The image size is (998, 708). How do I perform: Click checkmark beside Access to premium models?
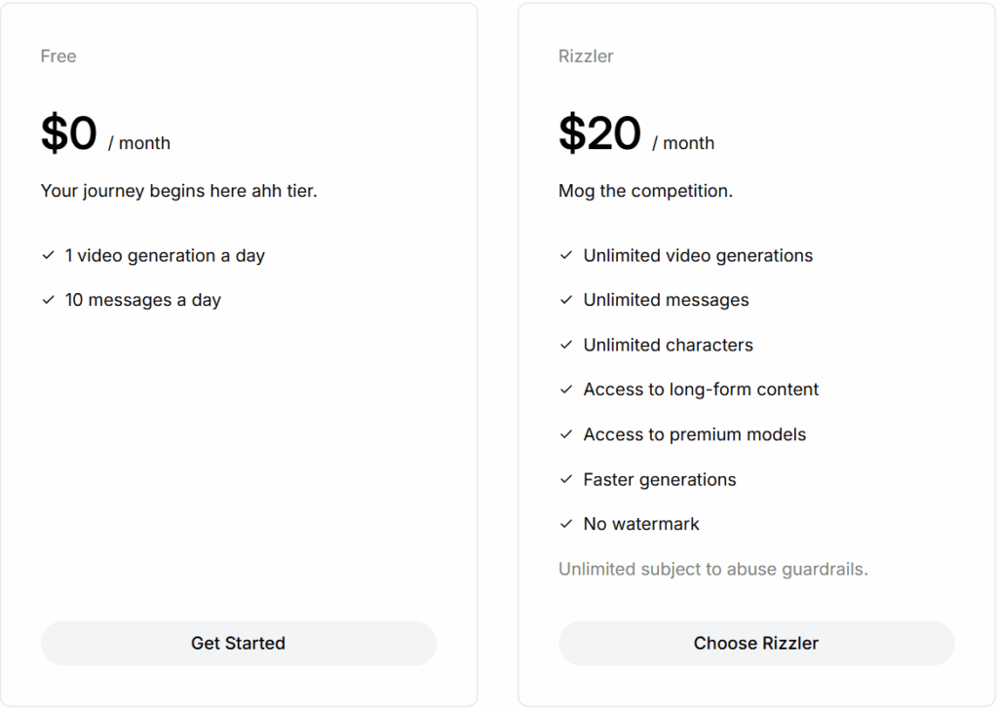tap(566, 434)
